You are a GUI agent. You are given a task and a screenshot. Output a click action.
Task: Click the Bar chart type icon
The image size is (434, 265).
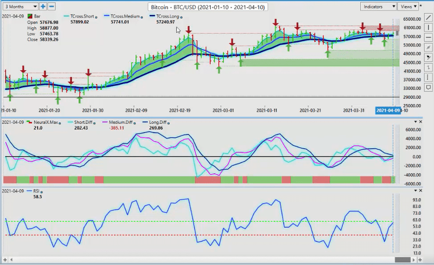click(x=30, y=16)
